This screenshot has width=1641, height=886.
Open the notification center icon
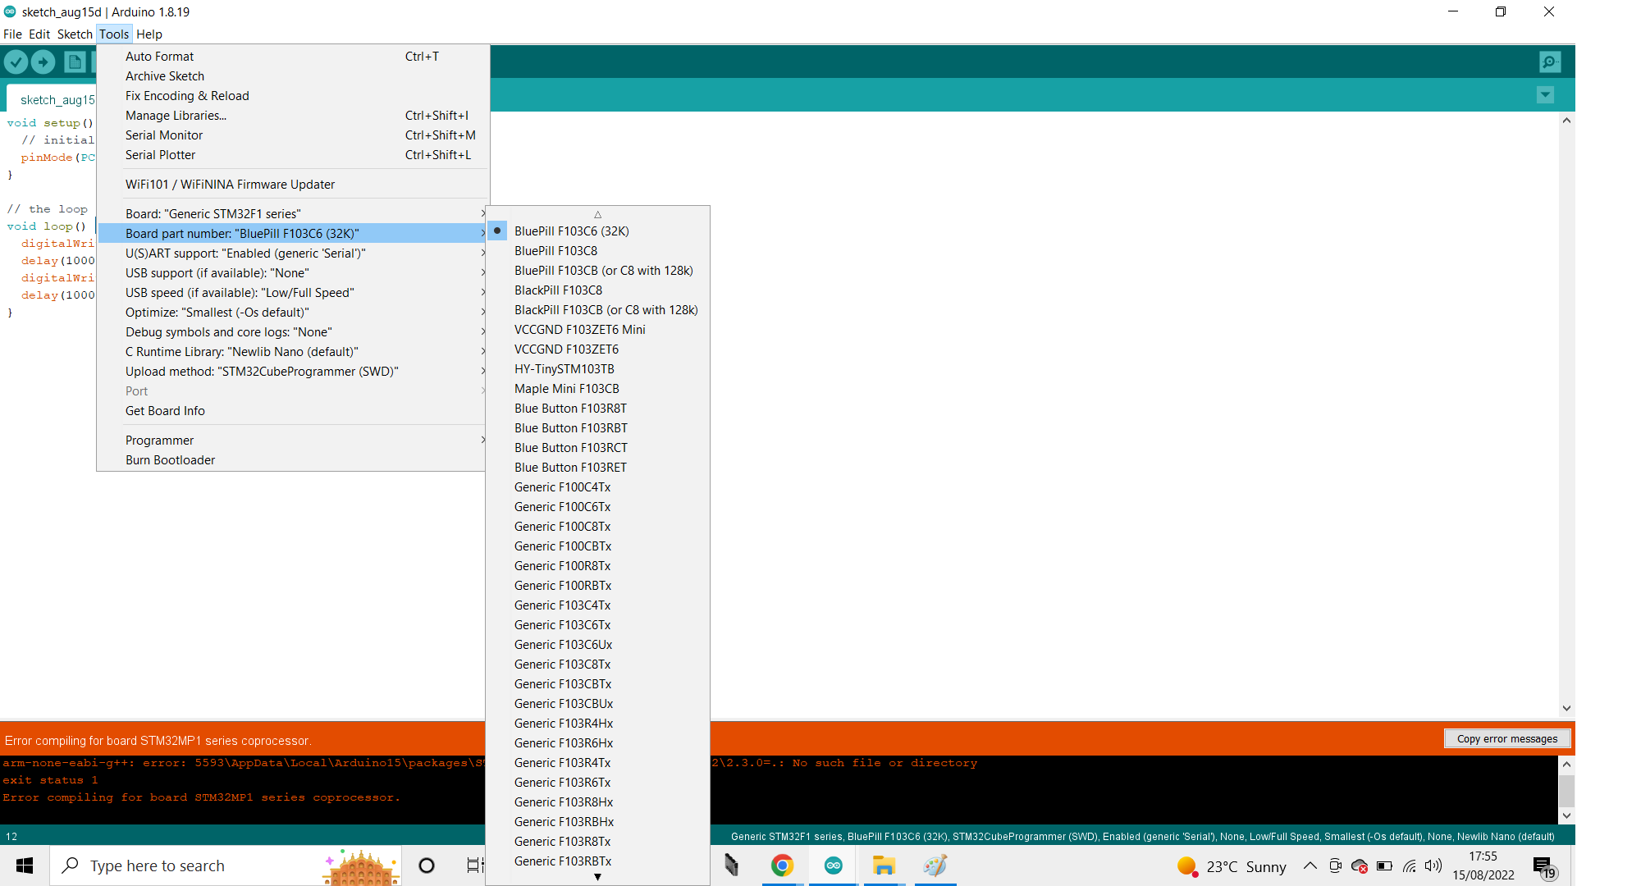1543,866
